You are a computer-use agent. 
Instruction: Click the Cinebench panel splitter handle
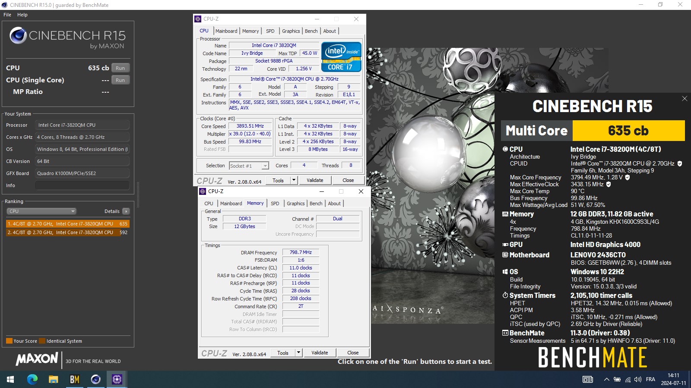pos(138,195)
